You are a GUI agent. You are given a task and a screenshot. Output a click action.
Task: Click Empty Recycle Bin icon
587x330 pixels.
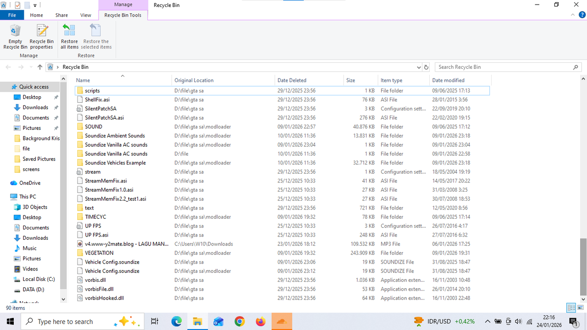click(16, 37)
